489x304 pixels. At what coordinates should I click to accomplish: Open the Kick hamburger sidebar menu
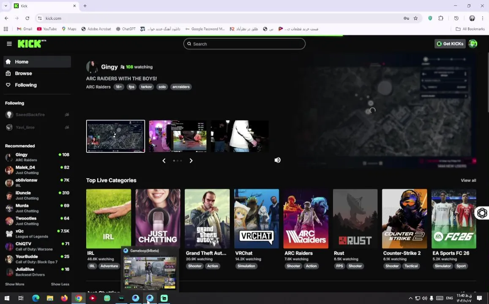point(9,44)
